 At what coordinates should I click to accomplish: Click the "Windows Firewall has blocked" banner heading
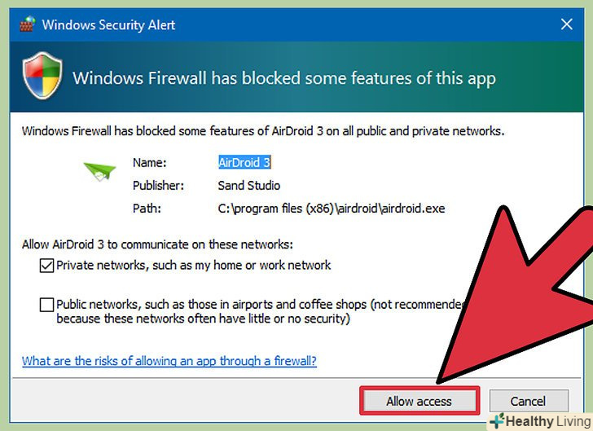(x=283, y=78)
